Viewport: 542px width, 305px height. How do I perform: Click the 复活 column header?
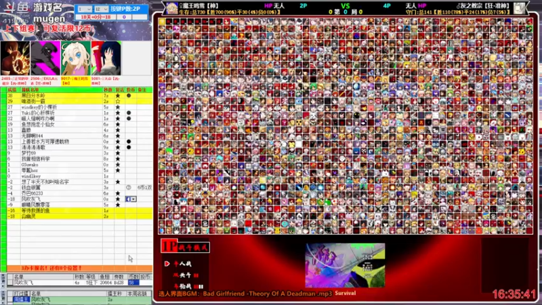(x=120, y=90)
